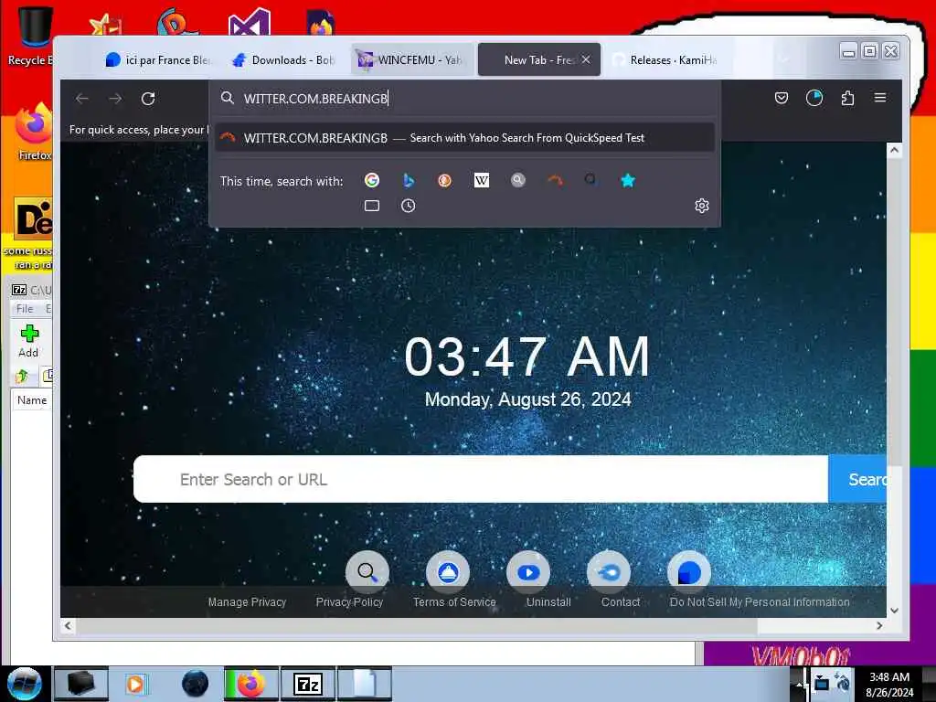Screen dimensions: 936x702
Task: Open Do Not Sell My Personal Information link
Action: 760,601
